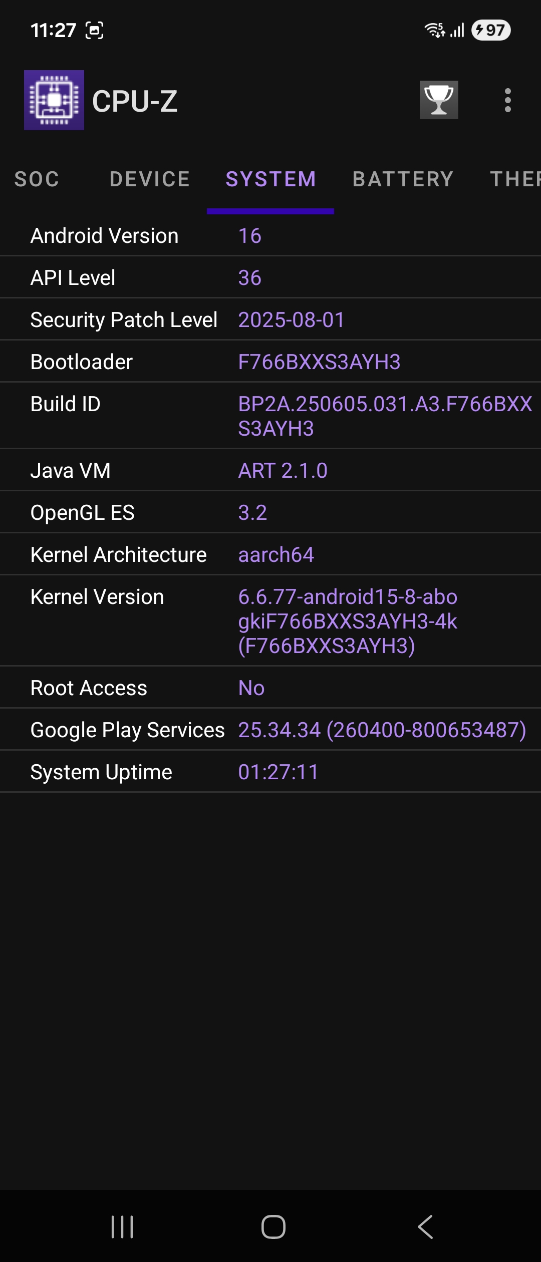541x1262 pixels.
Task: Tap the trophy benchmark icon
Action: tap(439, 100)
